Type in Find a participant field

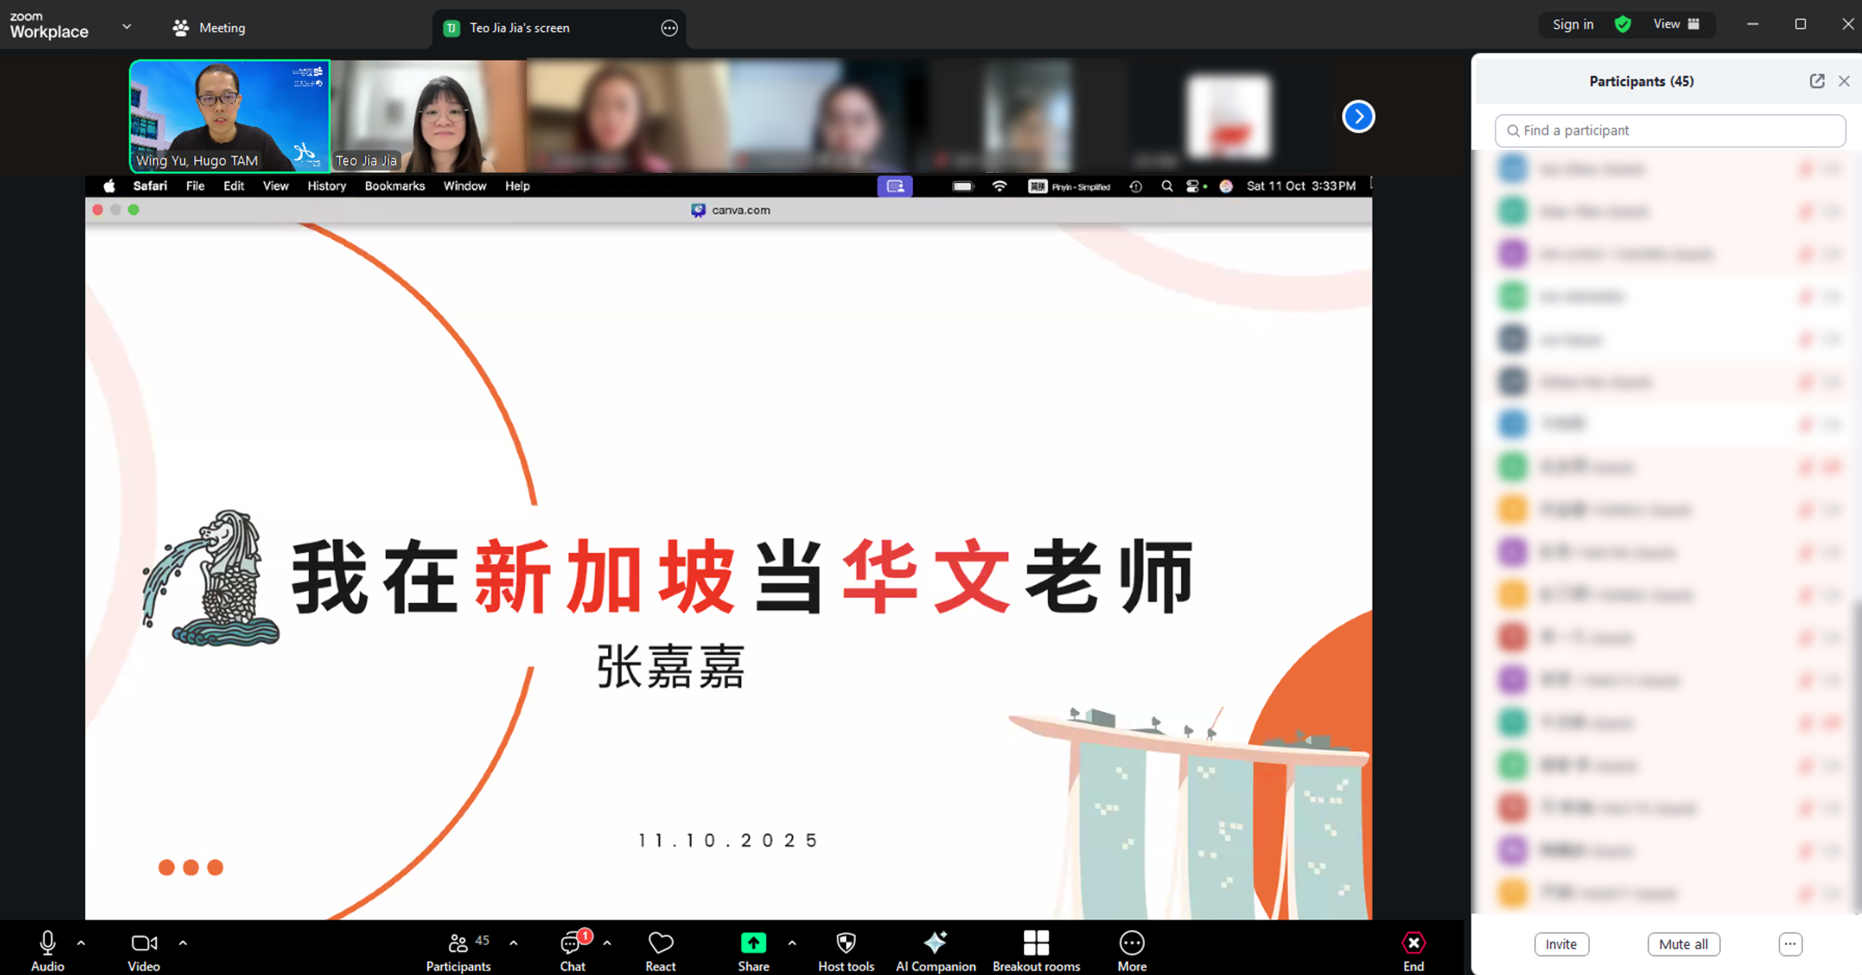point(1669,130)
